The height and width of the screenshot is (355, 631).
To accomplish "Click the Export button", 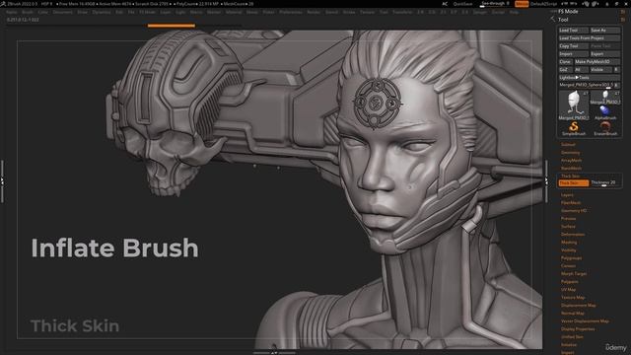I will [x=604, y=54].
